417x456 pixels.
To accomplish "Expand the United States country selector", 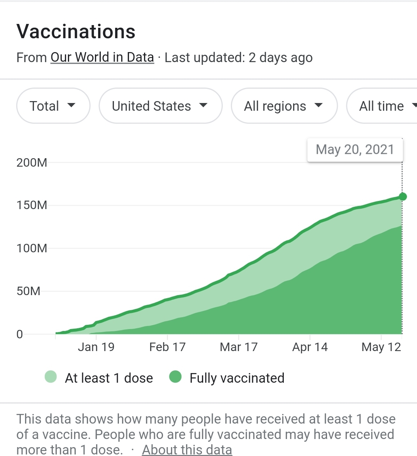I will [x=160, y=106].
